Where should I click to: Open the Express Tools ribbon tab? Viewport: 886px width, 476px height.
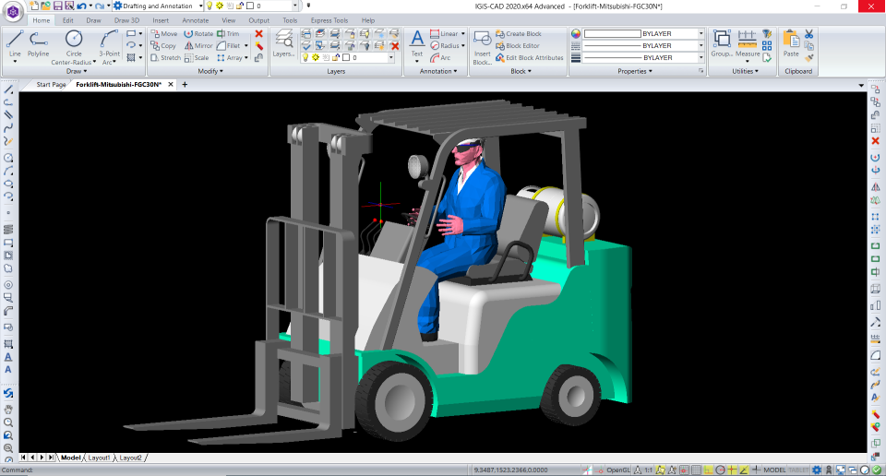(x=329, y=20)
